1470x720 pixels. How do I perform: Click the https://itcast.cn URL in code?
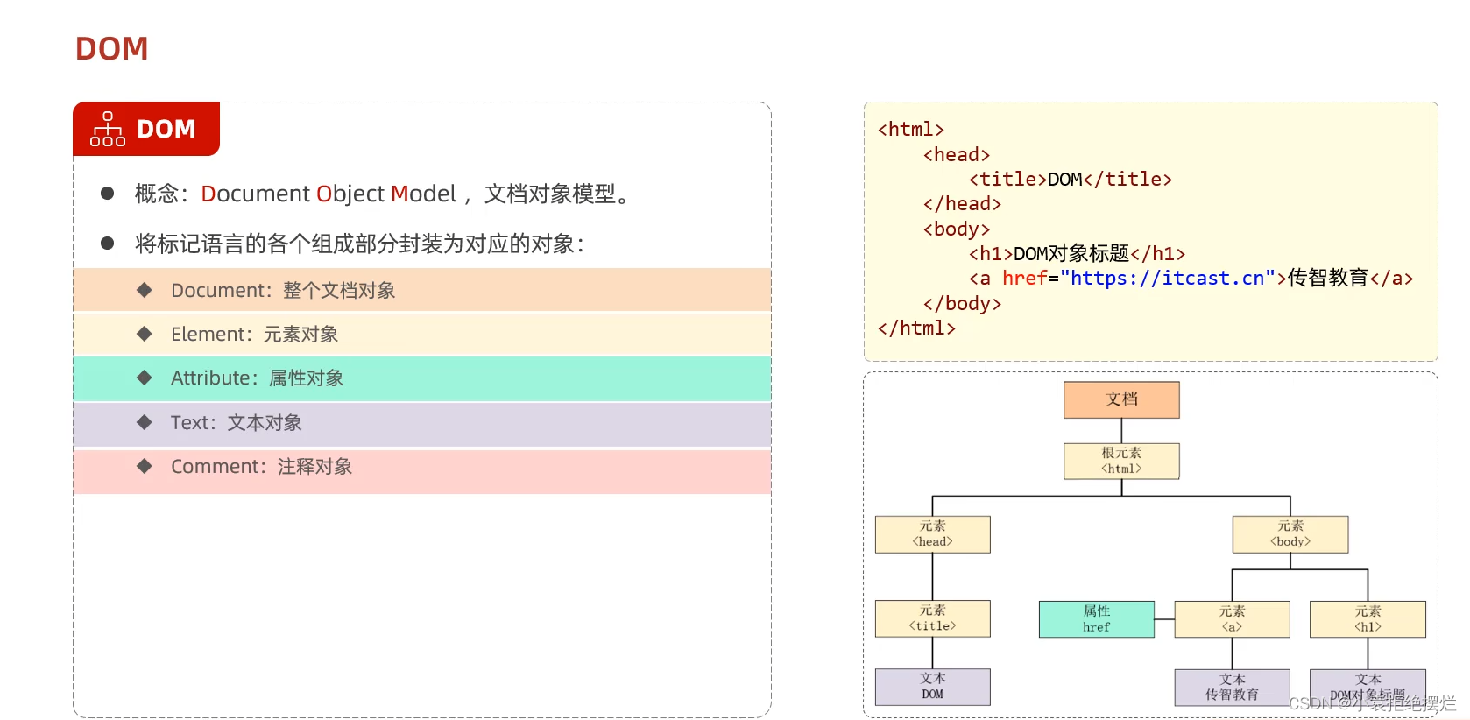(x=1168, y=278)
